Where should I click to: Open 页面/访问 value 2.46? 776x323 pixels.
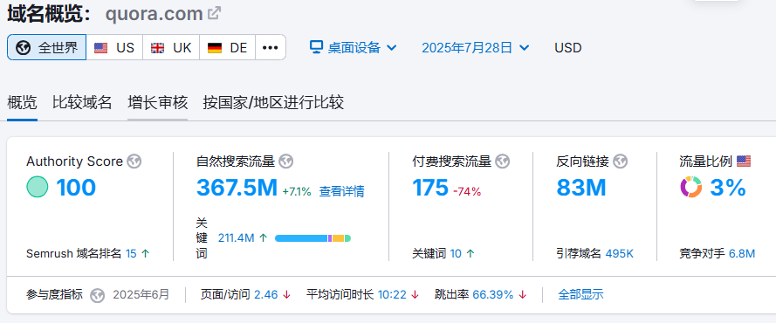[x=265, y=295]
